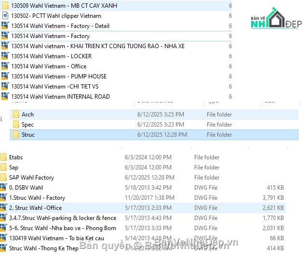Screen dimensions: 308x258
Task: Select 1.Struc Wahl - Factory file
Action: coord(37,198)
